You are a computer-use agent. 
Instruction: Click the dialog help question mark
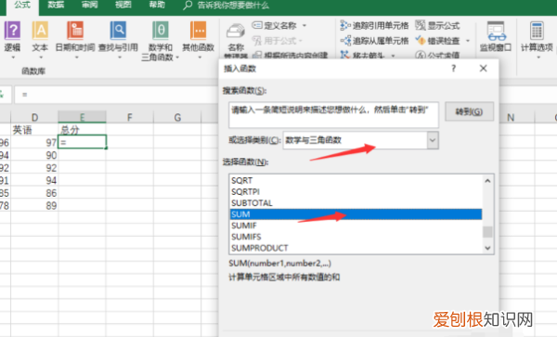tap(454, 68)
